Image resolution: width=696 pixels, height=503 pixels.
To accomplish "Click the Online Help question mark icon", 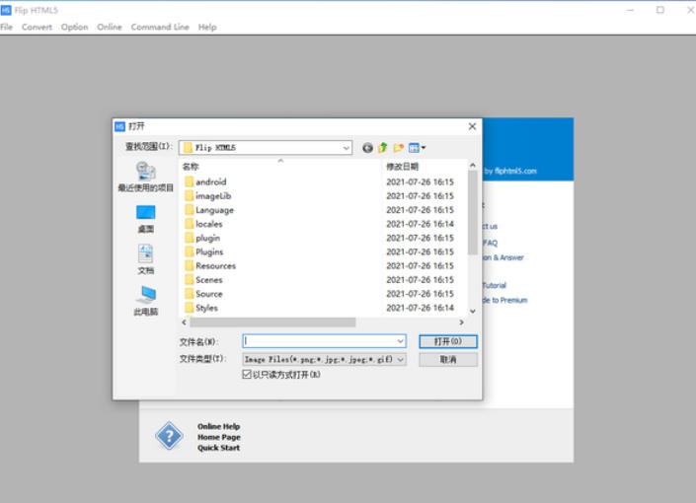I will 169,436.
